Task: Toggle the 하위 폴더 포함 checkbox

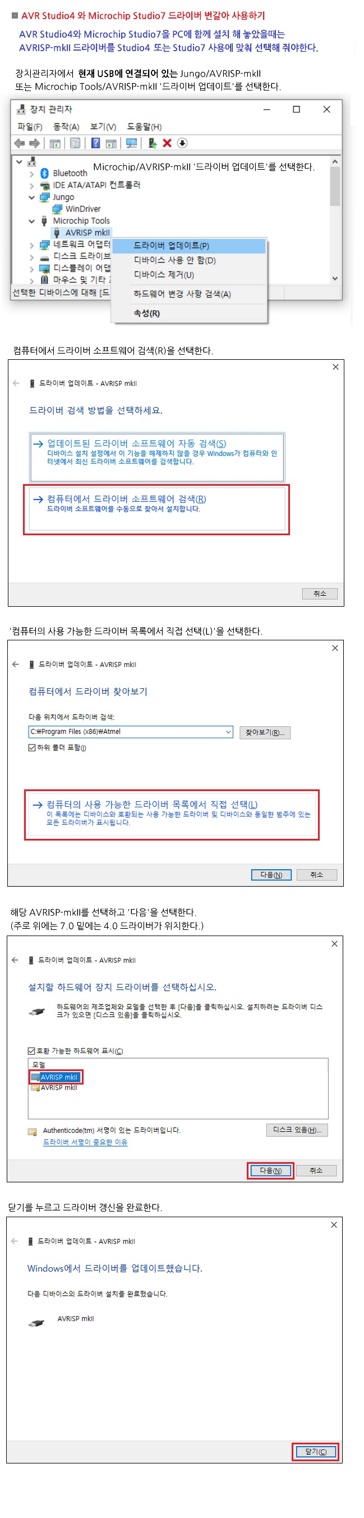Action: click(x=32, y=748)
